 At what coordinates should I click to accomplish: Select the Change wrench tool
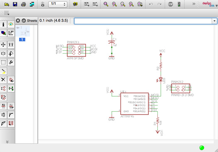tap(11, 62)
